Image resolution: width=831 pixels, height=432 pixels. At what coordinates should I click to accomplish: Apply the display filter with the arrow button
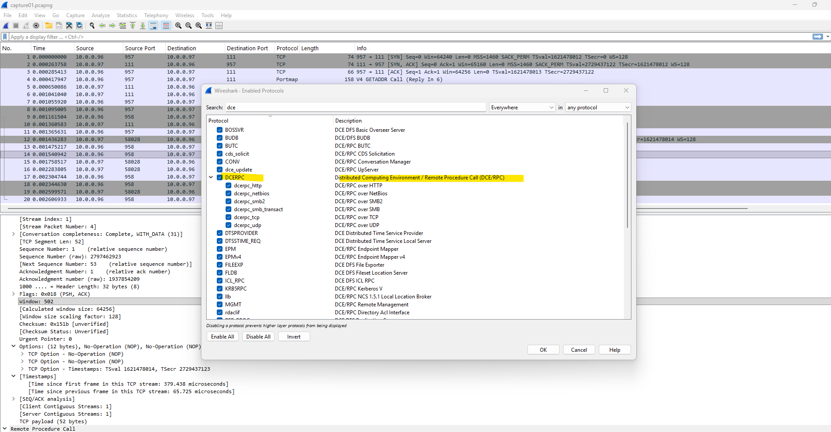pyautogui.click(x=818, y=37)
